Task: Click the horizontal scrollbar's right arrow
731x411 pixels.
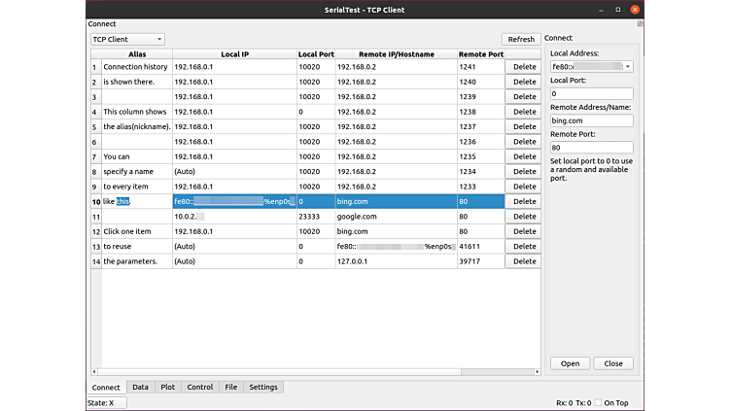Action: tap(538, 371)
